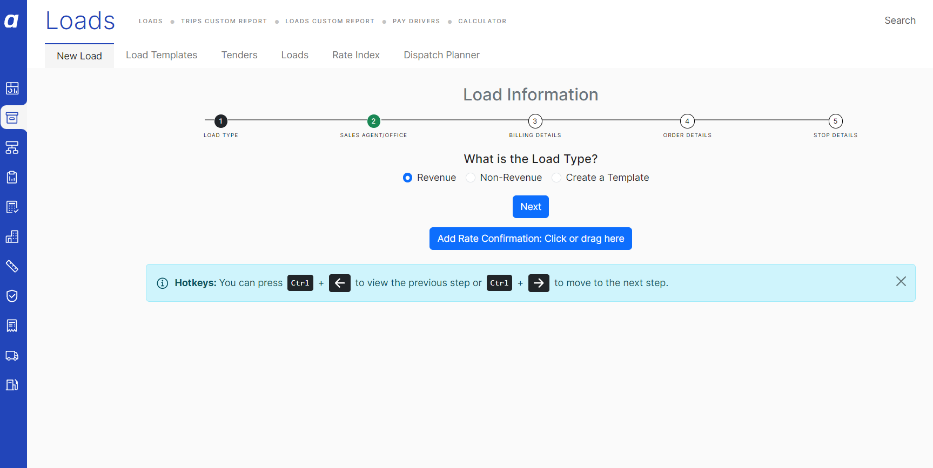Screen dimensions: 933x468
Task: Open the Tenders tab
Action: tap(239, 55)
